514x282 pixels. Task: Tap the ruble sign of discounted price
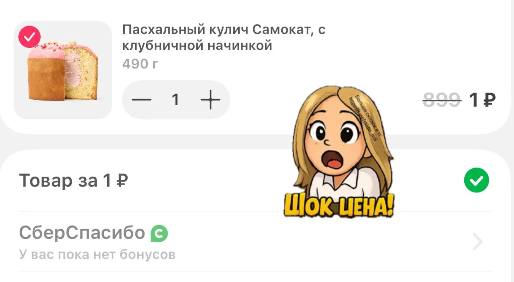click(x=489, y=100)
